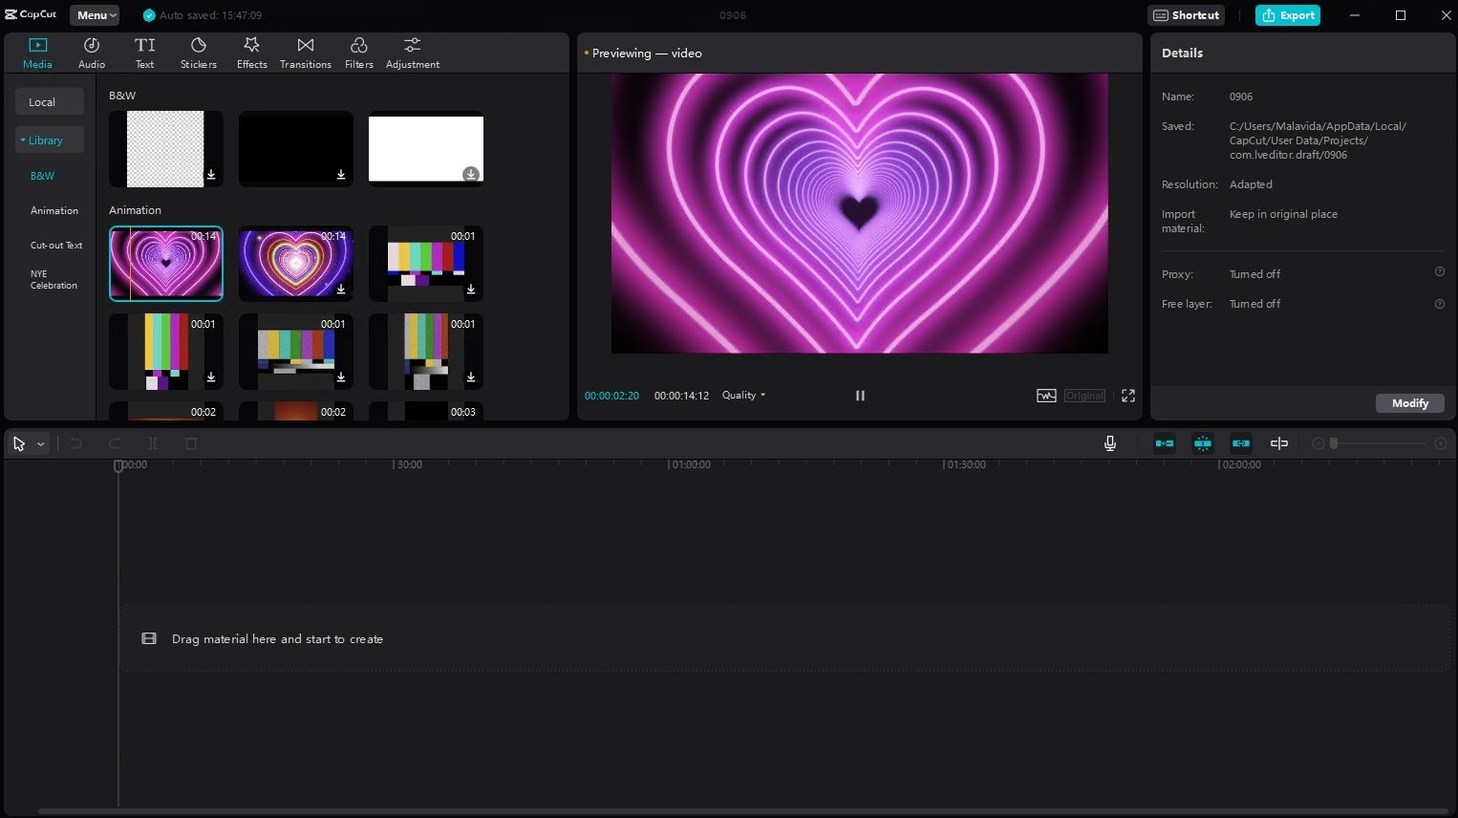Toggle linked selection in the timeline toolbar
The image size is (1458, 818).
pyautogui.click(x=1241, y=442)
